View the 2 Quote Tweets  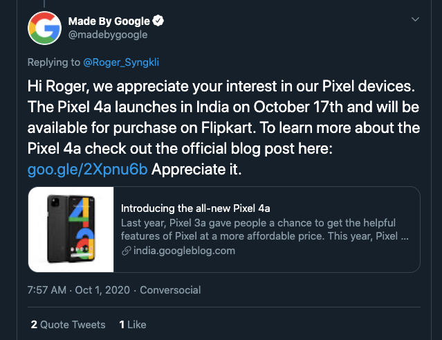coord(68,324)
